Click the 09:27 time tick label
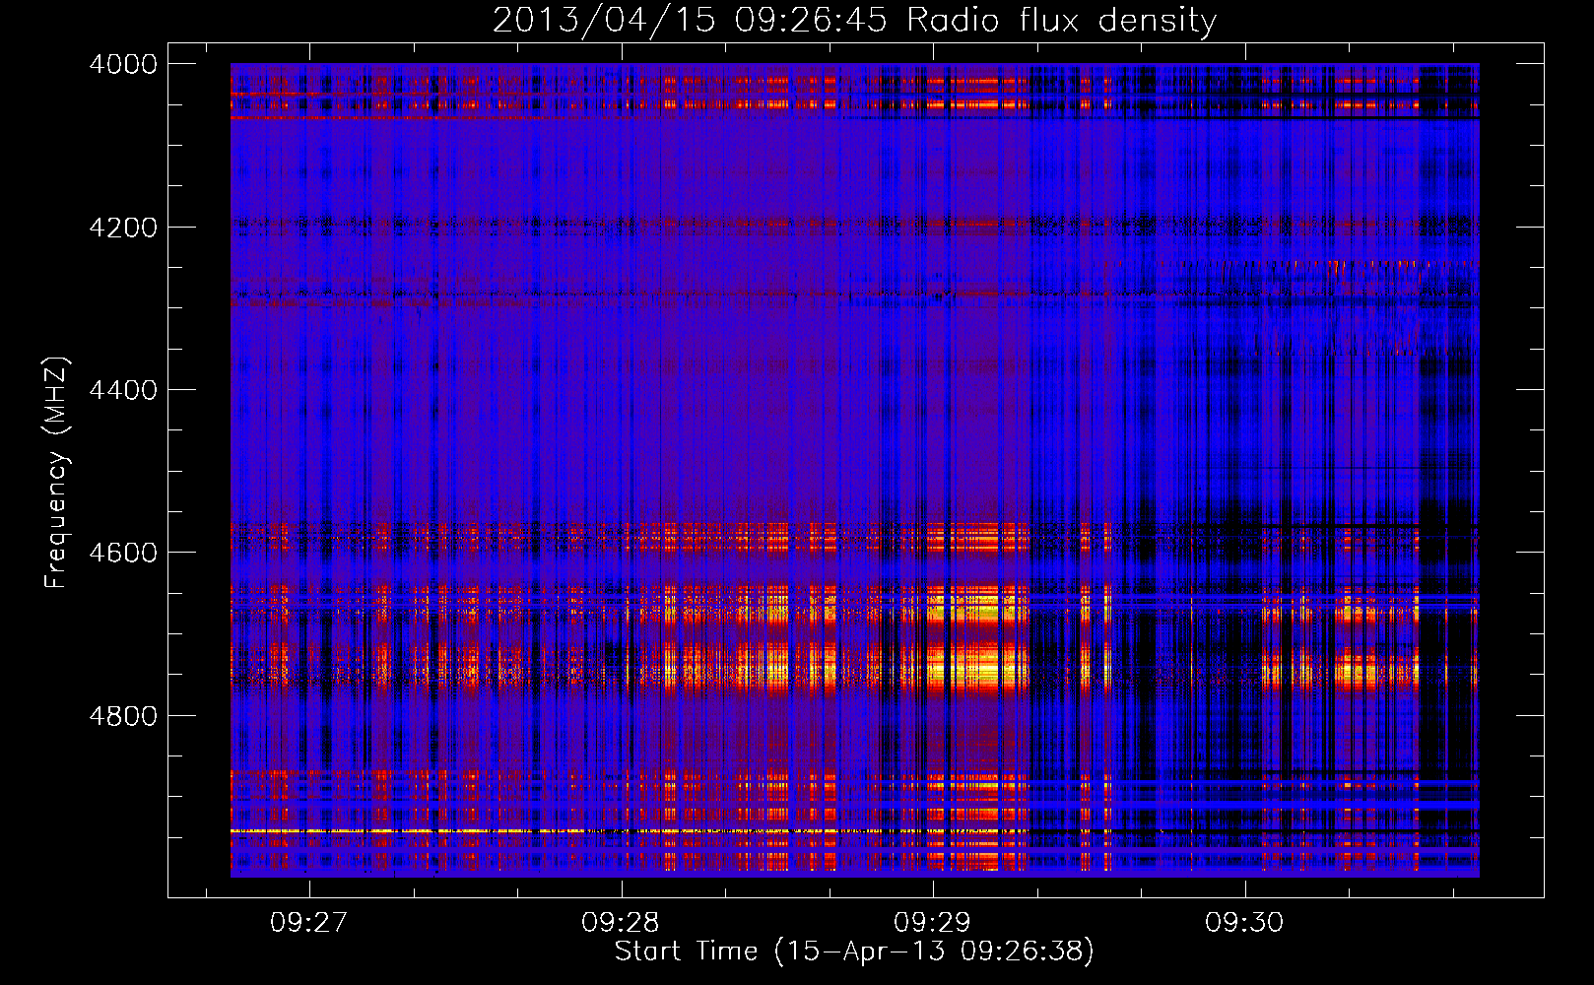The height and width of the screenshot is (985, 1594). coord(308,922)
